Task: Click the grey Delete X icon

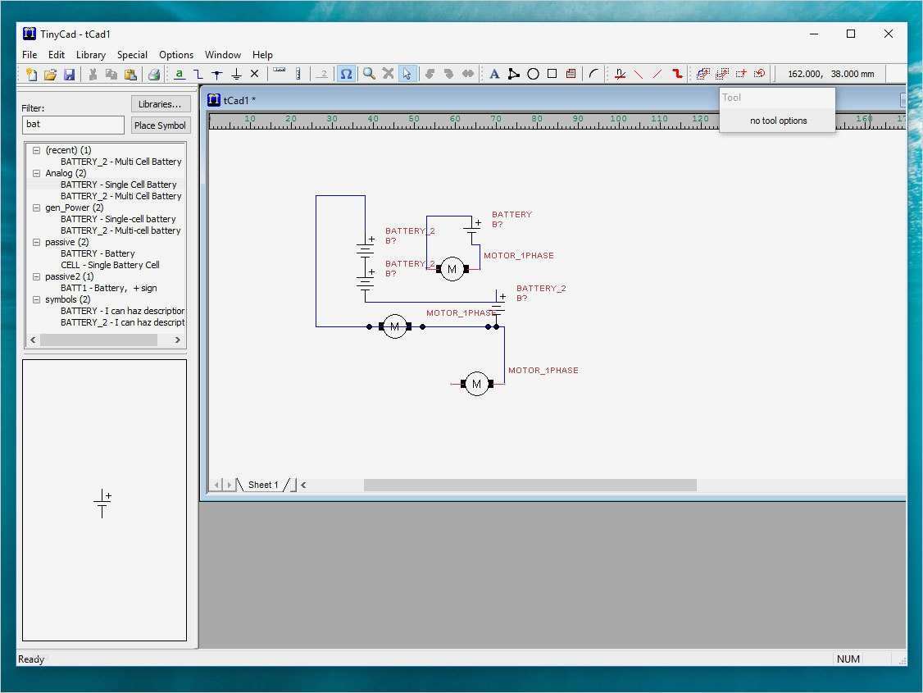Action: coord(388,74)
